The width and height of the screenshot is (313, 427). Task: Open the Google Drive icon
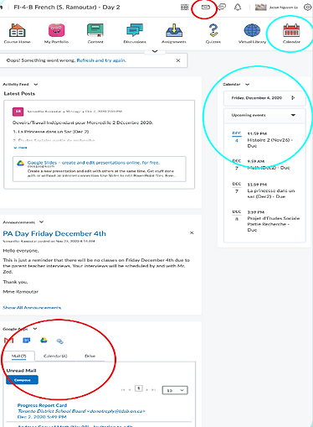click(x=44, y=341)
